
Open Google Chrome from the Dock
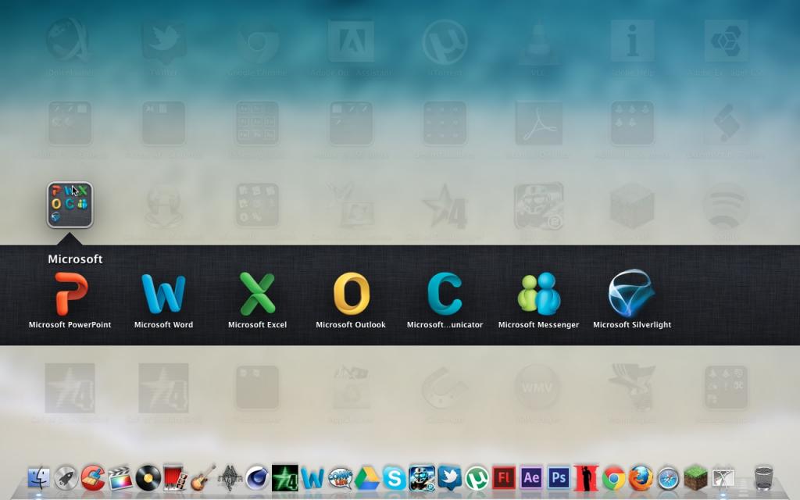[x=614, y=478]
